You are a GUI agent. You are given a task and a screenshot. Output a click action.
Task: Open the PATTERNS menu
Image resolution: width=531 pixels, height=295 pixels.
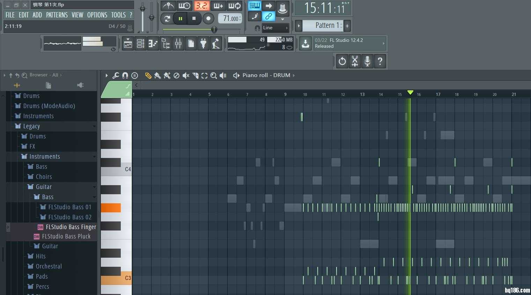click(x=57, y=15)
